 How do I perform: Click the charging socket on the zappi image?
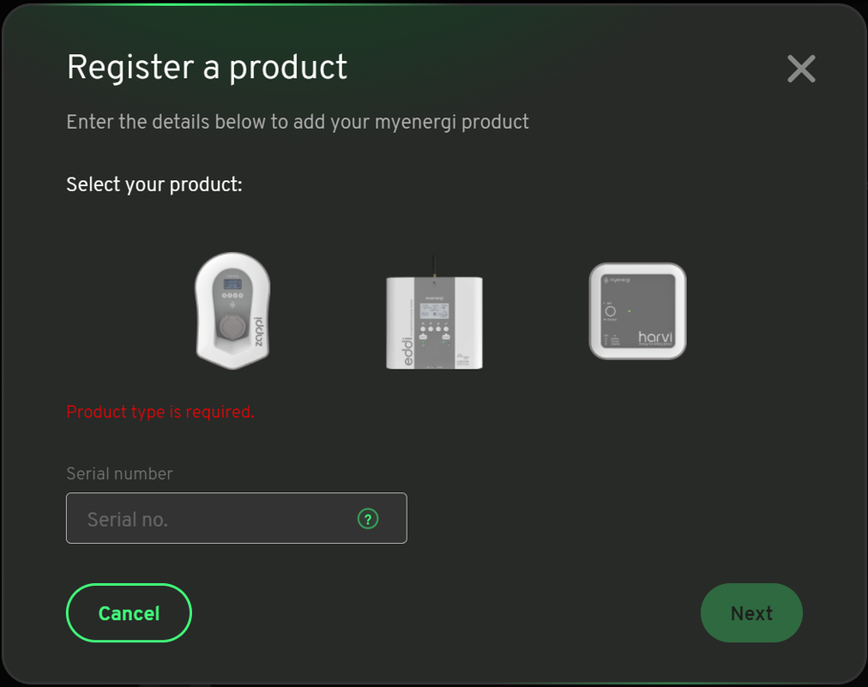click(x=232, y=327)
